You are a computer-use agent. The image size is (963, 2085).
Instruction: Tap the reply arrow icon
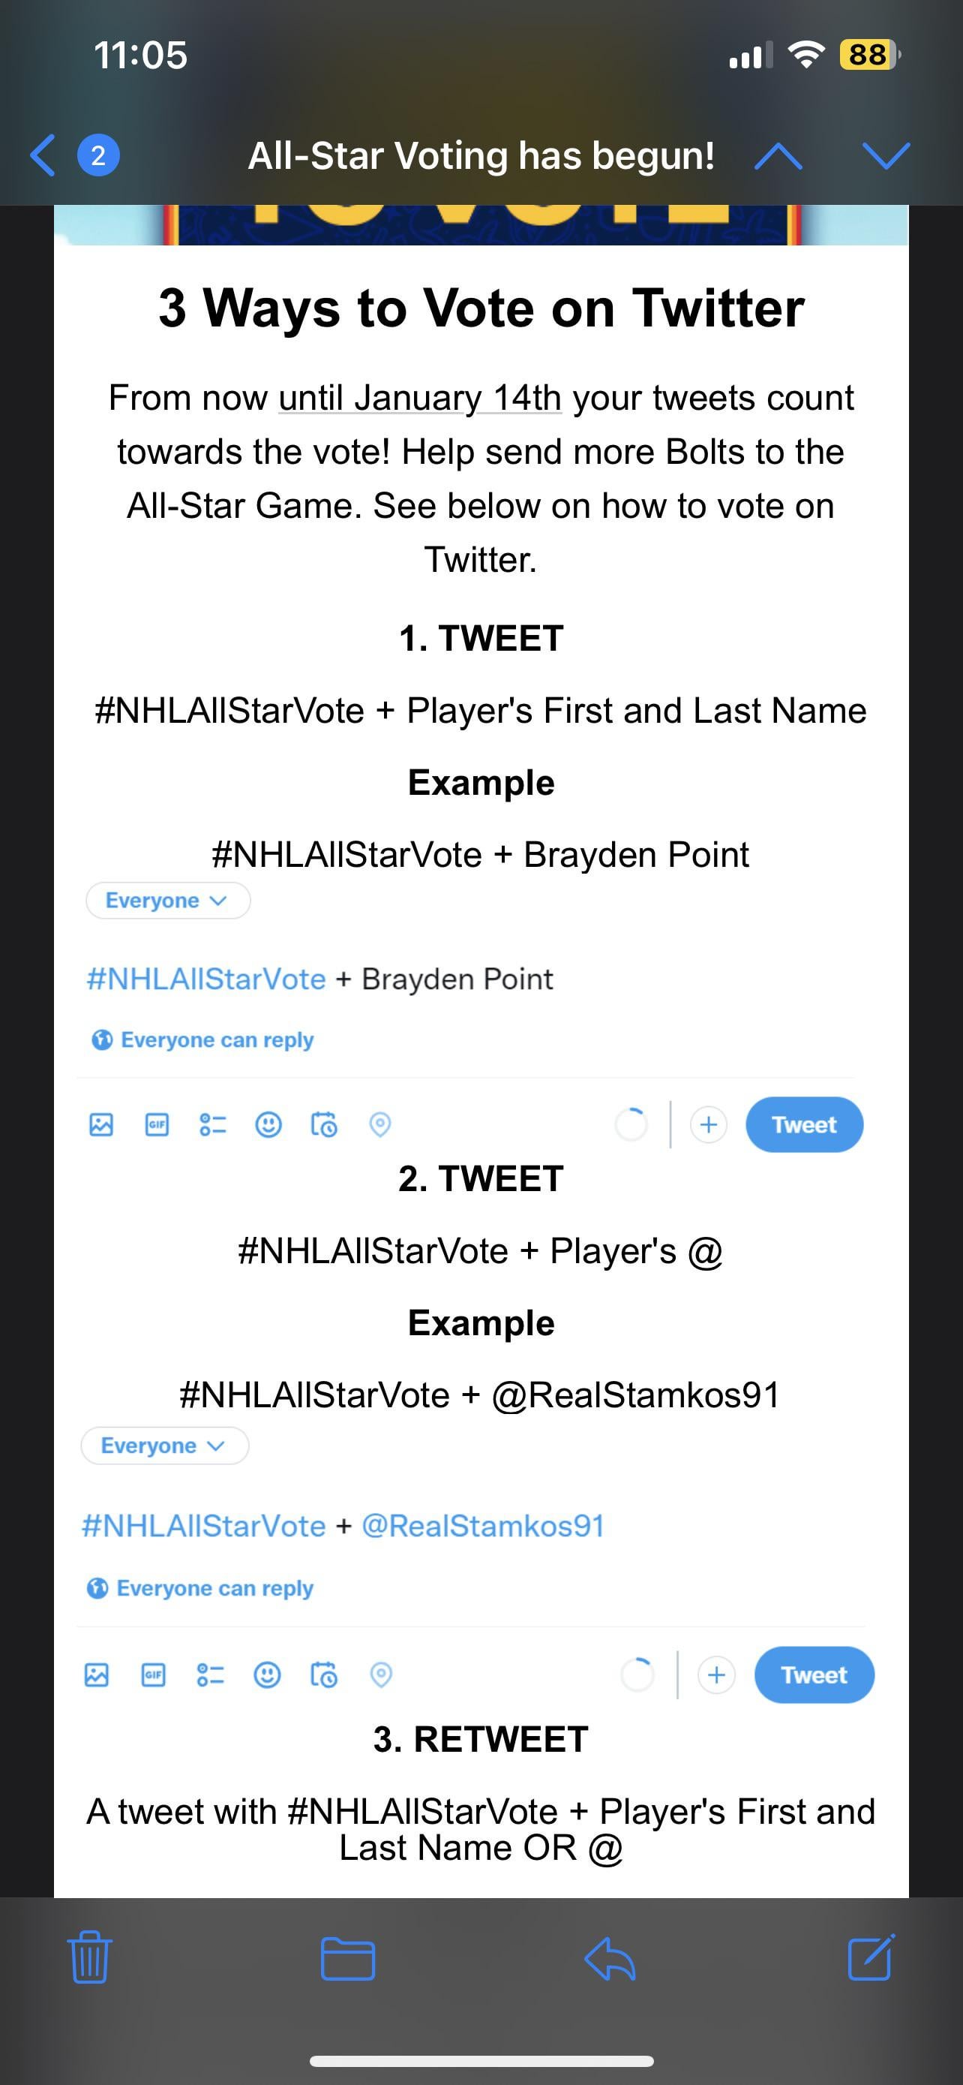click(x=610, y=1959)
